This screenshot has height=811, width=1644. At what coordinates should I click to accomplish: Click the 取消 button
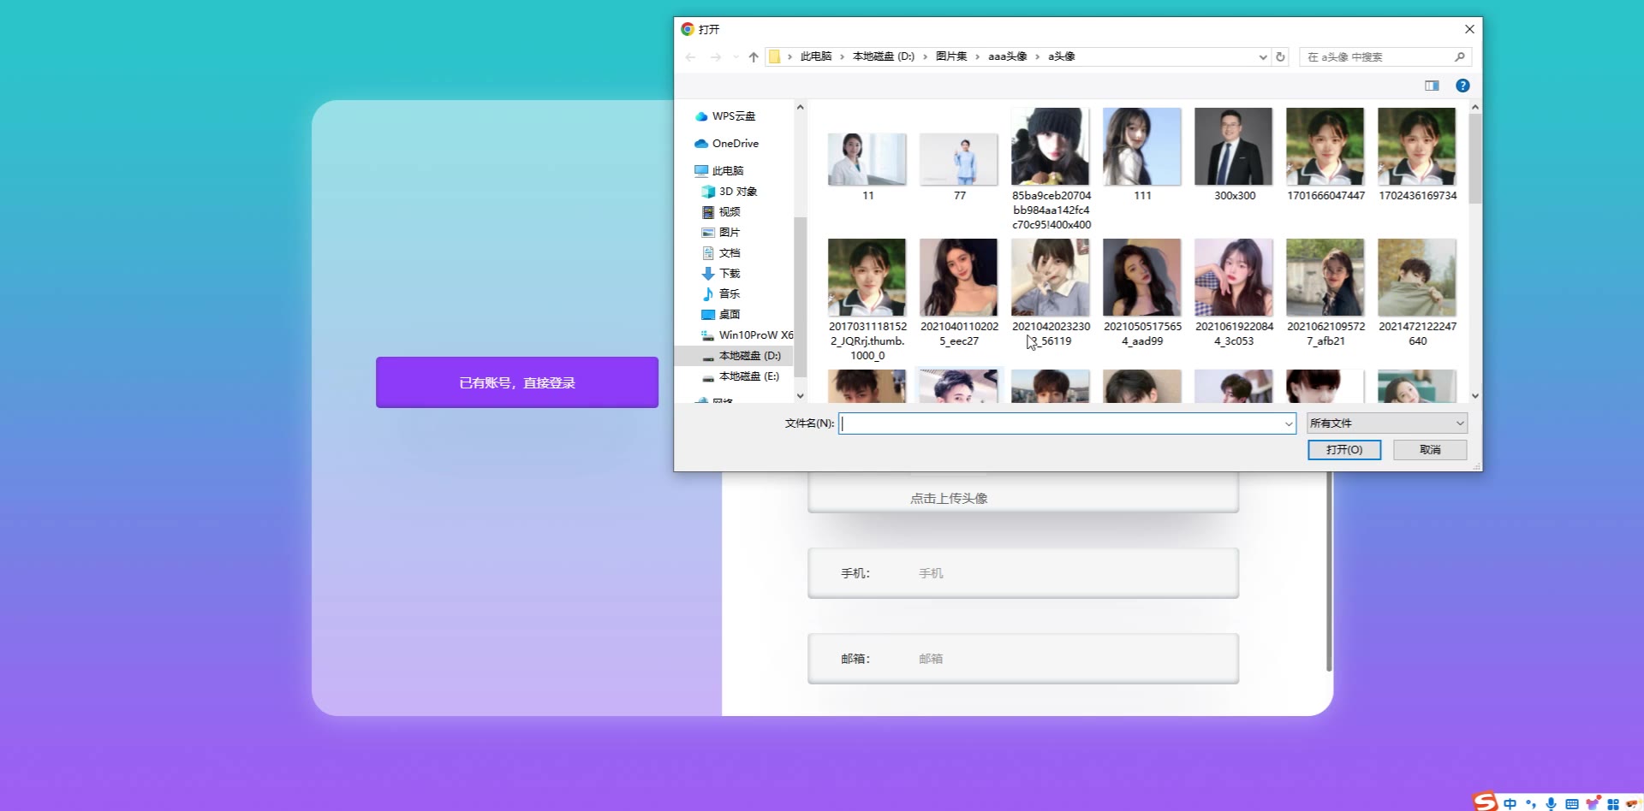pos(1430,450)
